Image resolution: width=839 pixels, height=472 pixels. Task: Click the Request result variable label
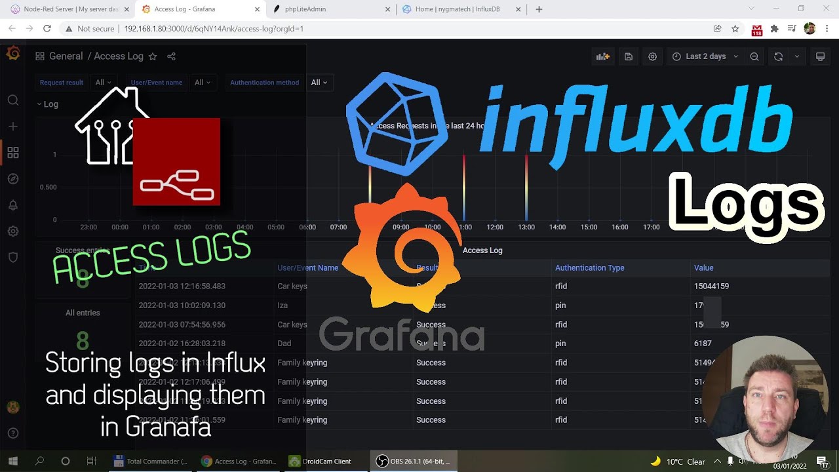(62, 83)
